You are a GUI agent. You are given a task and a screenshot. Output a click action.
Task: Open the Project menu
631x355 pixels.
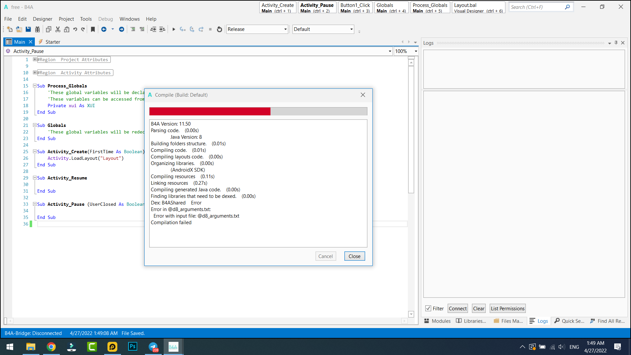(x=66, y=19)
